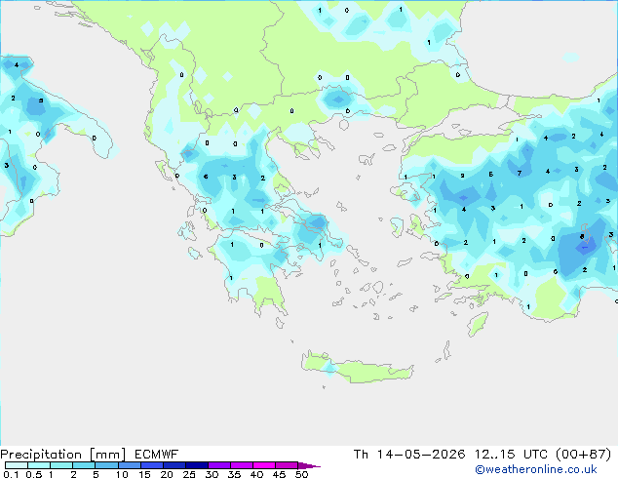Select the 40–45 mm magenta legend swatch
This screenshot has height=478, width=618.
click(x=264, y=465)
